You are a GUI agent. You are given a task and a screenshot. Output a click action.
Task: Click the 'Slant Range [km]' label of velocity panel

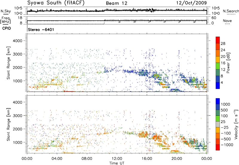tap(8, 124)
